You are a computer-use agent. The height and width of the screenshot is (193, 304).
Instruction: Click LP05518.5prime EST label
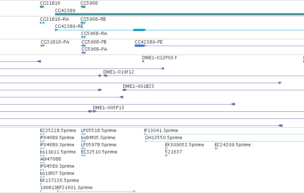point(99,130)
